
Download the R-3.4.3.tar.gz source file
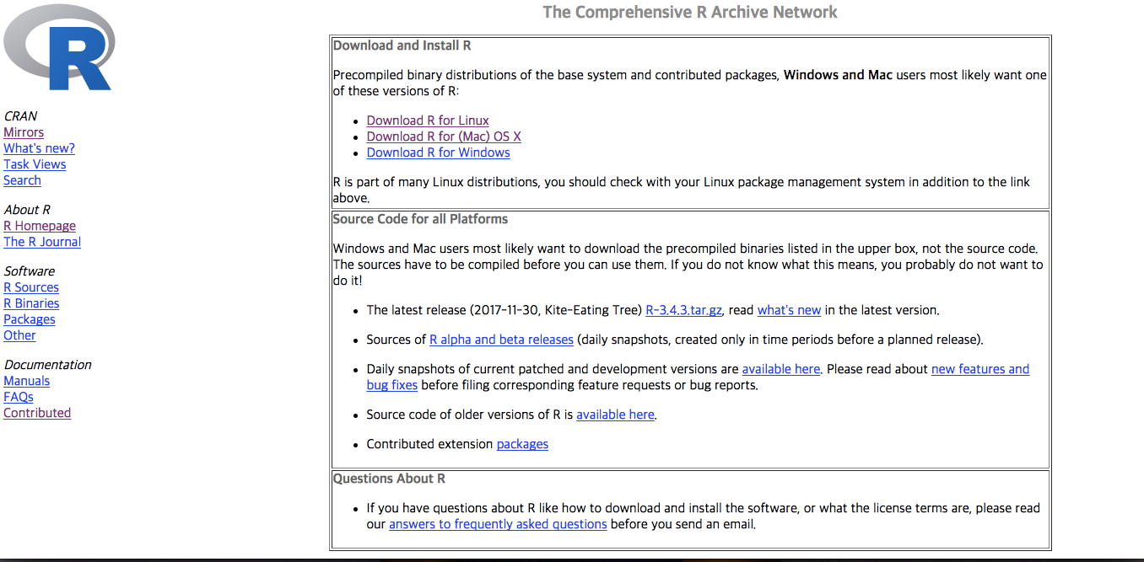tap(683, 310)
